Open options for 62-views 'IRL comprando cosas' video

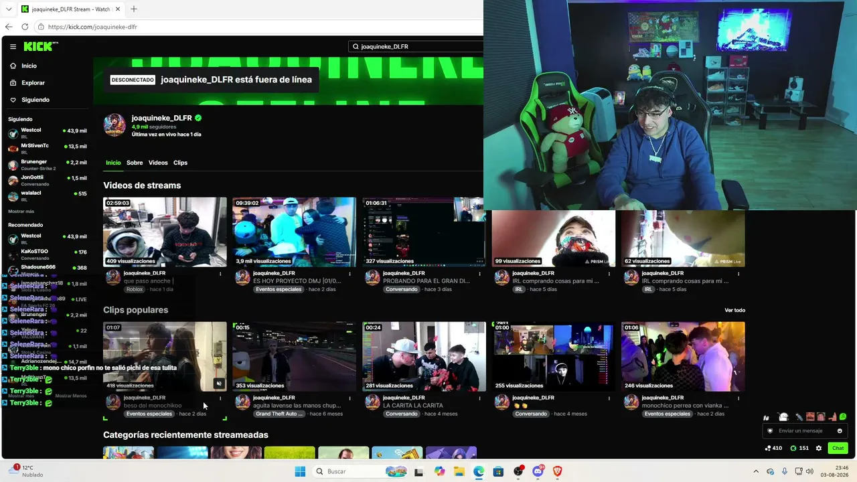738,274
